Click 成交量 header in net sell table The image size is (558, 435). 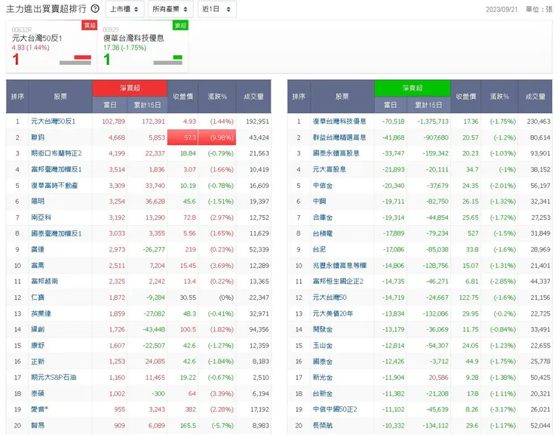click(x=535, y=97)
